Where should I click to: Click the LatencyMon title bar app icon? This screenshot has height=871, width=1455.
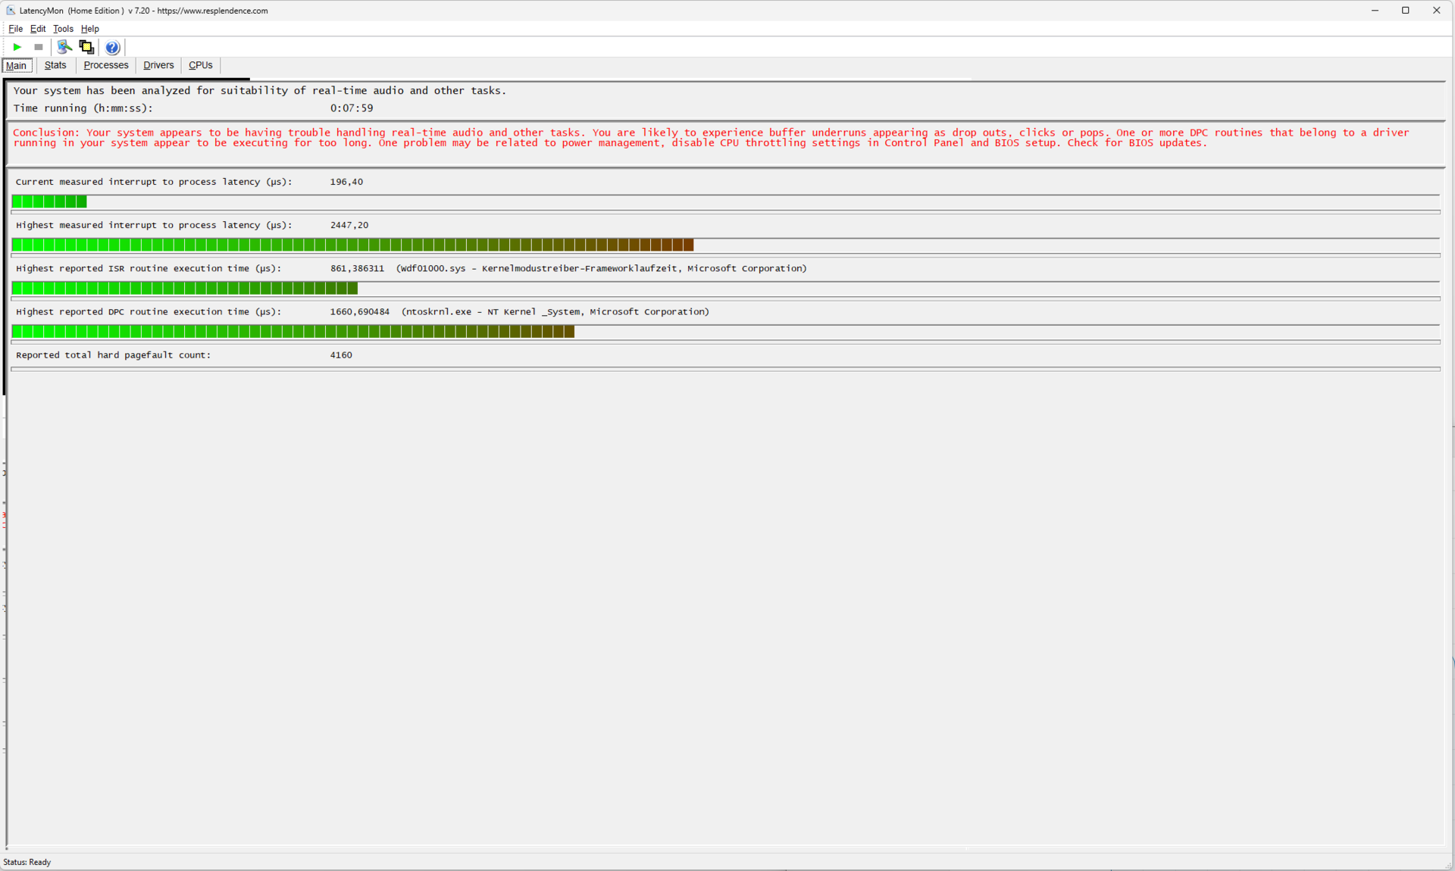click(10, 11)
